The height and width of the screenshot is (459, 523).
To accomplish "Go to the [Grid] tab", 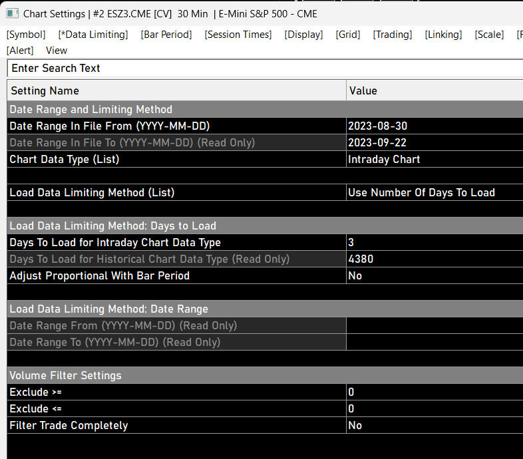I will (347, 35).
